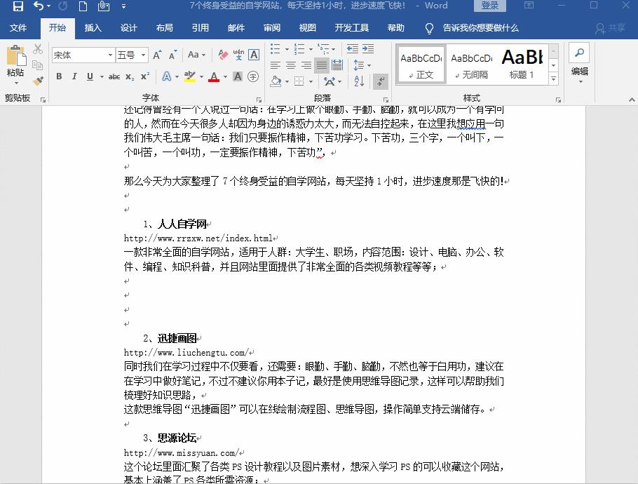Select the 标题 1 style thumbnail
638x484 pixels.
[x=522, y=64]
